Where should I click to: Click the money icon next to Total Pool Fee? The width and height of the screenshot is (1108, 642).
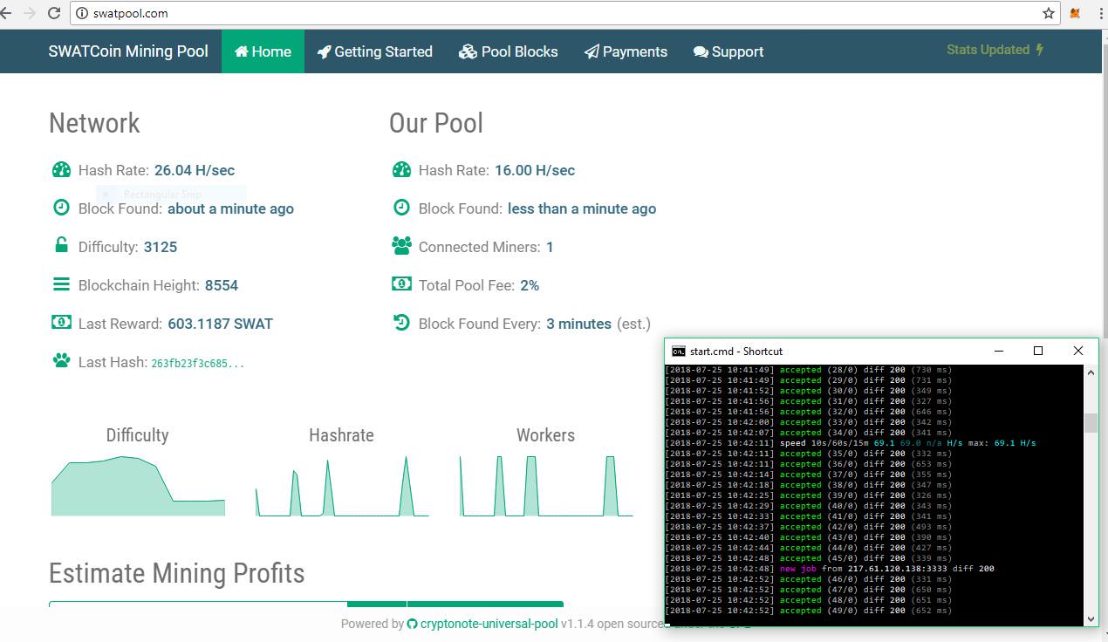pyautogui.click(x=401, y=284)
